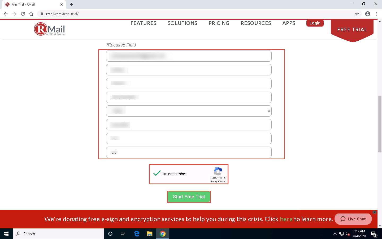Reload the page with the refresh icon
382x239 pixels.
point(23,14)
